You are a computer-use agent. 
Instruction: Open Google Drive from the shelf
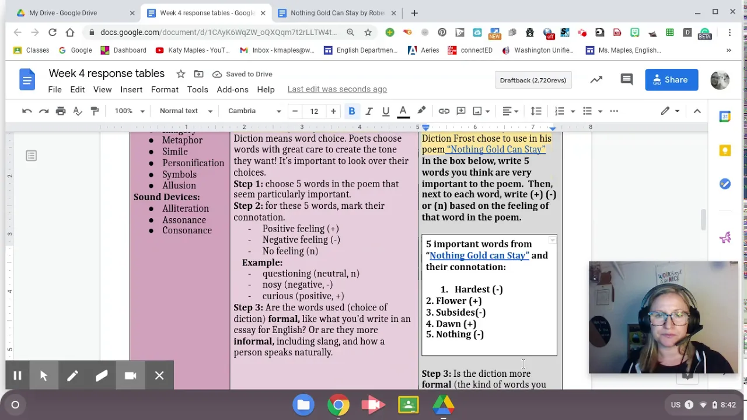[x=444, y=405]
